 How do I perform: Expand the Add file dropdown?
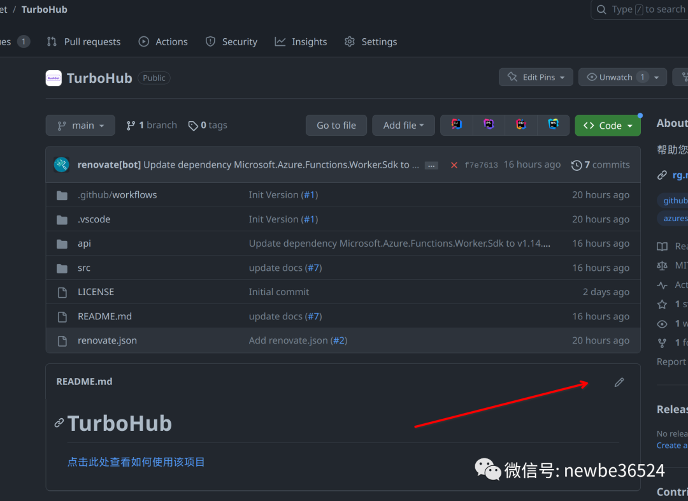click(x=404, y=126)
